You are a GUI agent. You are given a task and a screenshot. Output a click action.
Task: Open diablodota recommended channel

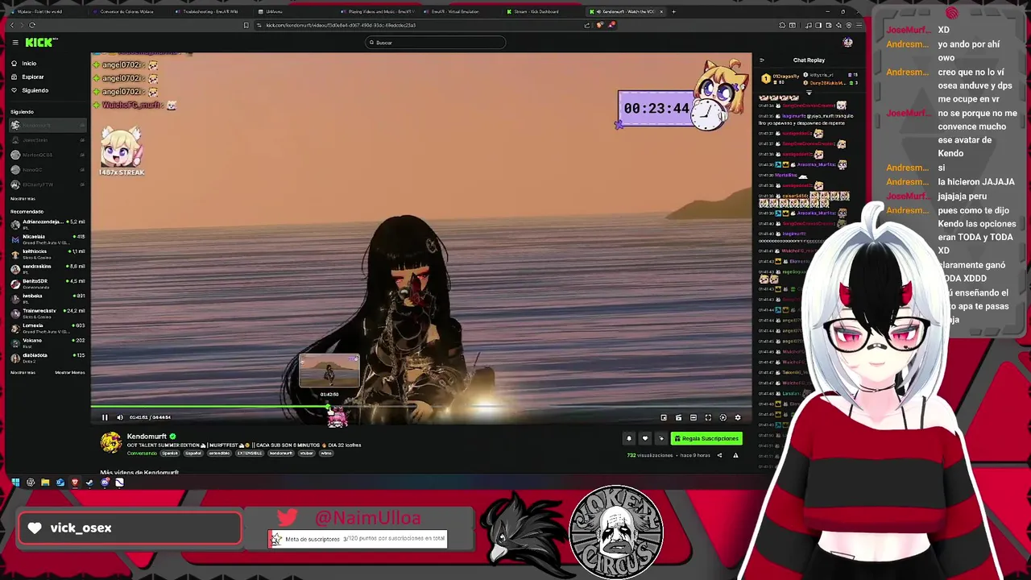(48, 358)
